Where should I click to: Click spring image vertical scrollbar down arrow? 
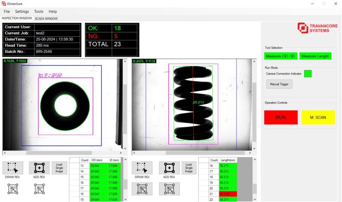click(x=254, y=149)
